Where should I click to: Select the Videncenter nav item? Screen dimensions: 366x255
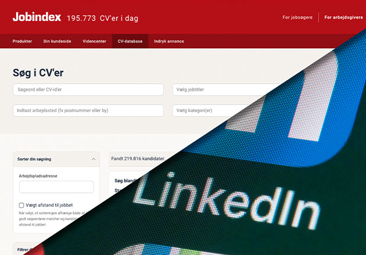tap(95, 41)
